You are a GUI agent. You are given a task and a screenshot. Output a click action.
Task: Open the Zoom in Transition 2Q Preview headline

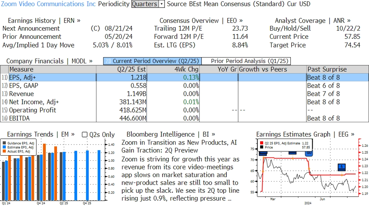click(x=179, y=146)
